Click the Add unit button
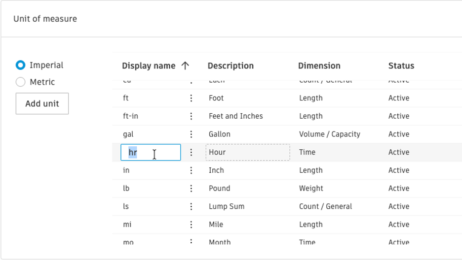This screenshot has height=260, width=462. [x=42, y=104]
